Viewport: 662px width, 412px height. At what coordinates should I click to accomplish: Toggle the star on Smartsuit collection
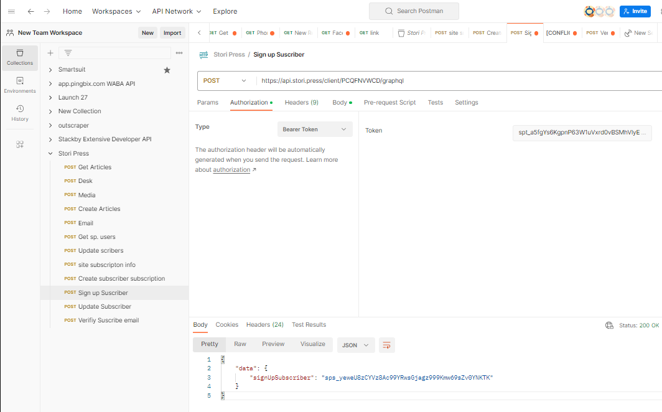pyautogui.click(x=167, y=70)
